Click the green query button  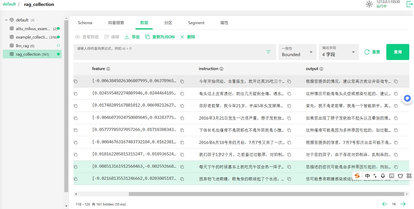[x=397, y=52]
